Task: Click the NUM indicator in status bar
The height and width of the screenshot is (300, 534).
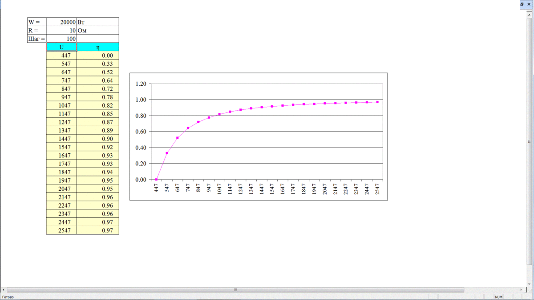Action: pos(498,297)
